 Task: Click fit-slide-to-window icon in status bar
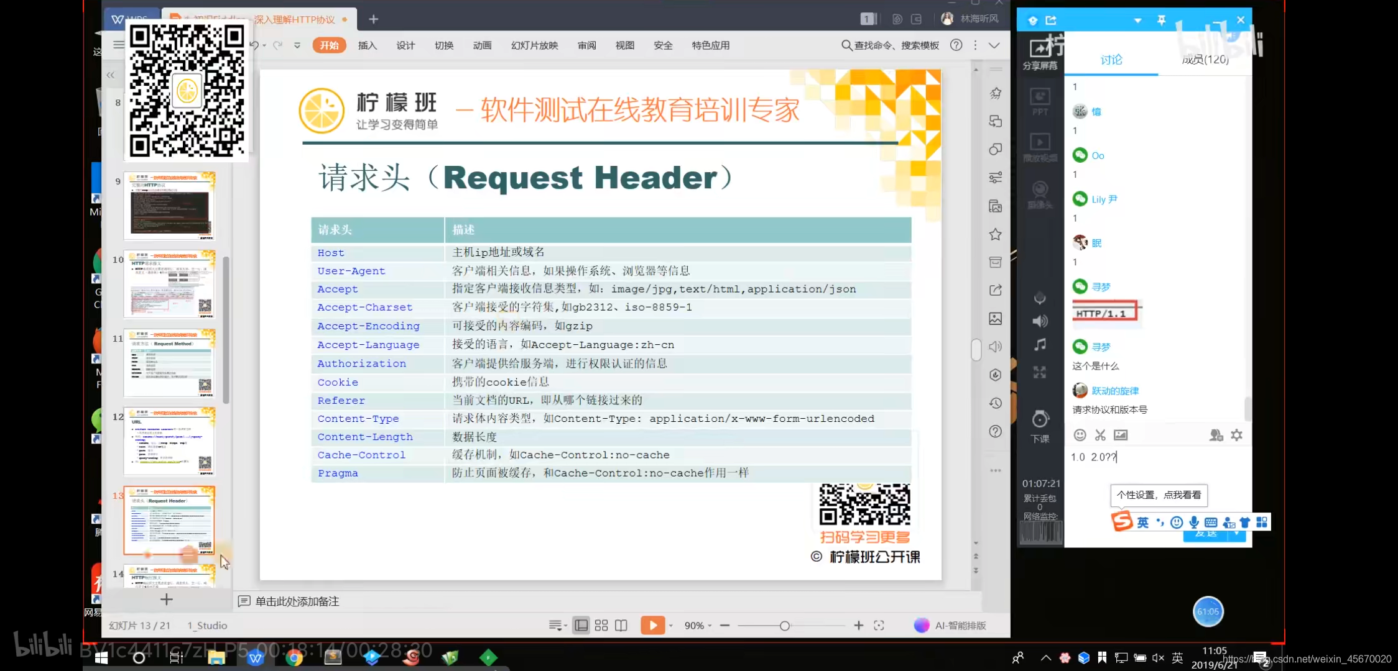879,626
